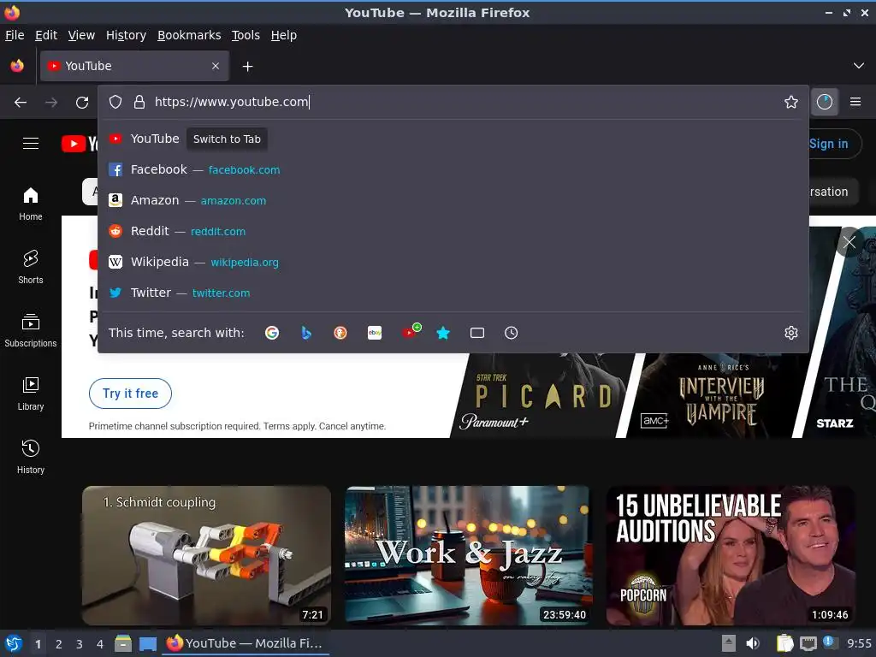Choose Wikipedia suggestion wikipedia.org
876x657 pixels.
[453, 262]
